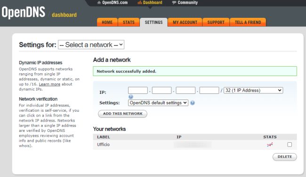
Task: Focus the first IP octet field
Action: 138,90
